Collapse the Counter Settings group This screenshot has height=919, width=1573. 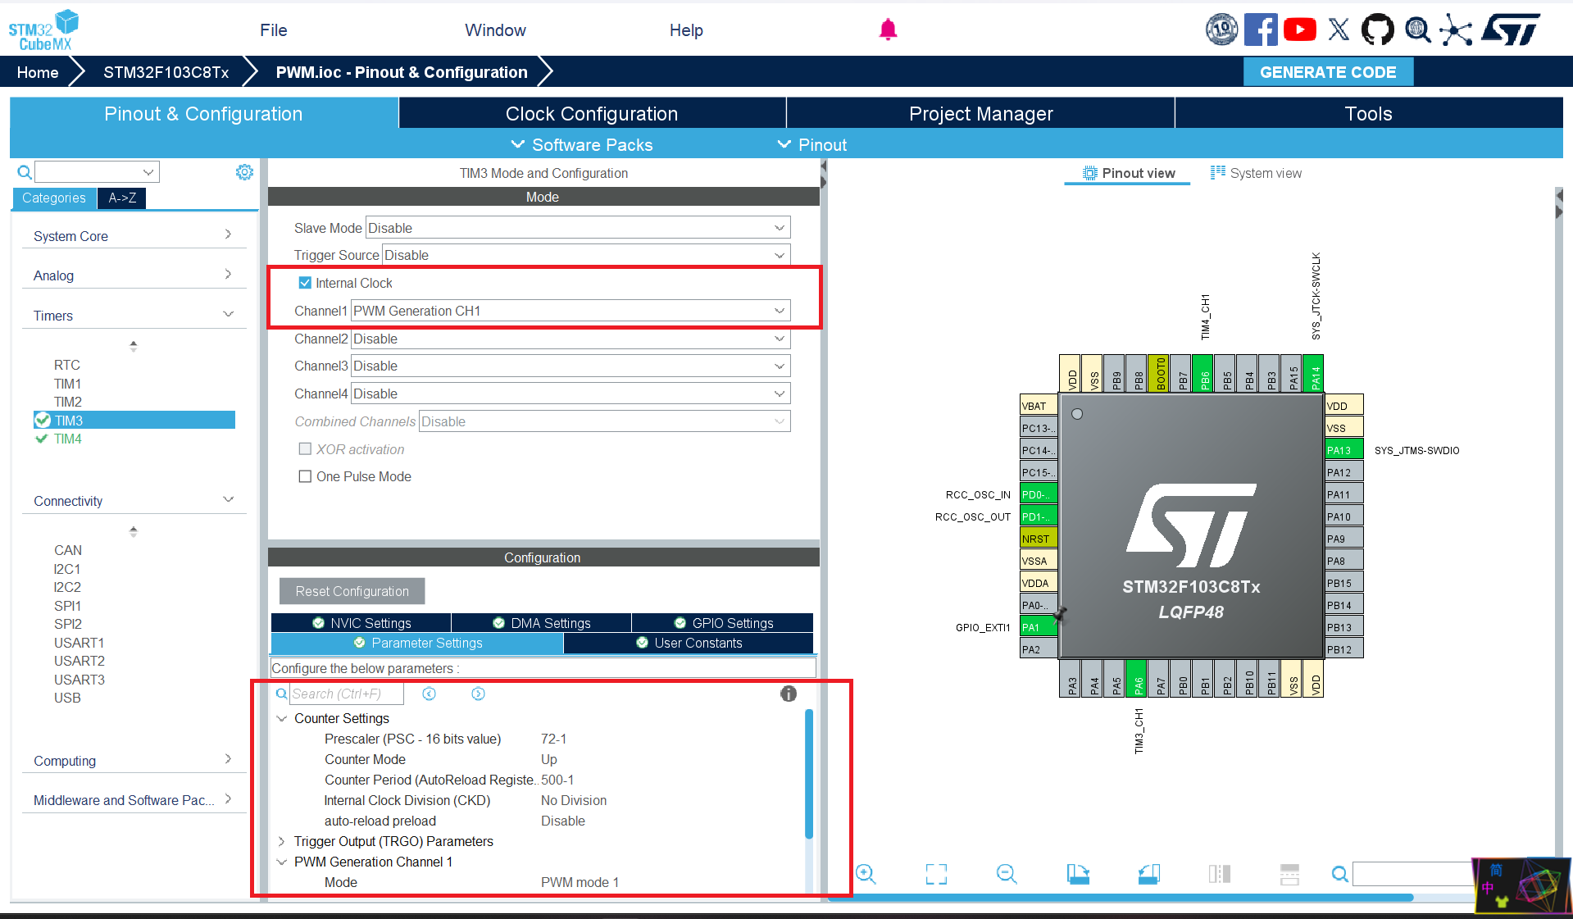pos(282,718)
